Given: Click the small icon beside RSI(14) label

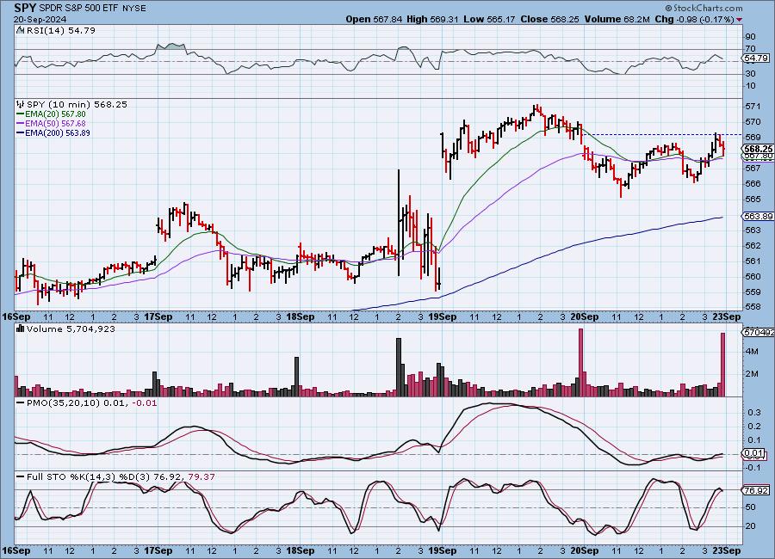Looking at the screenshot, I should pyautogui.click(x=20, y=30).
